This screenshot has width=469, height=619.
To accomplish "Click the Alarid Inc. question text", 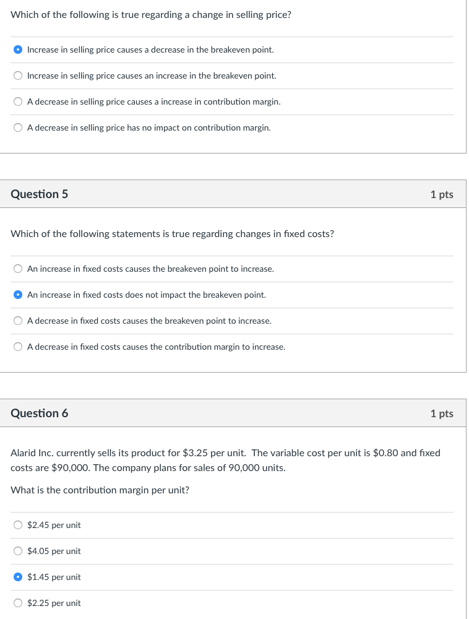I will pos(226,460).
